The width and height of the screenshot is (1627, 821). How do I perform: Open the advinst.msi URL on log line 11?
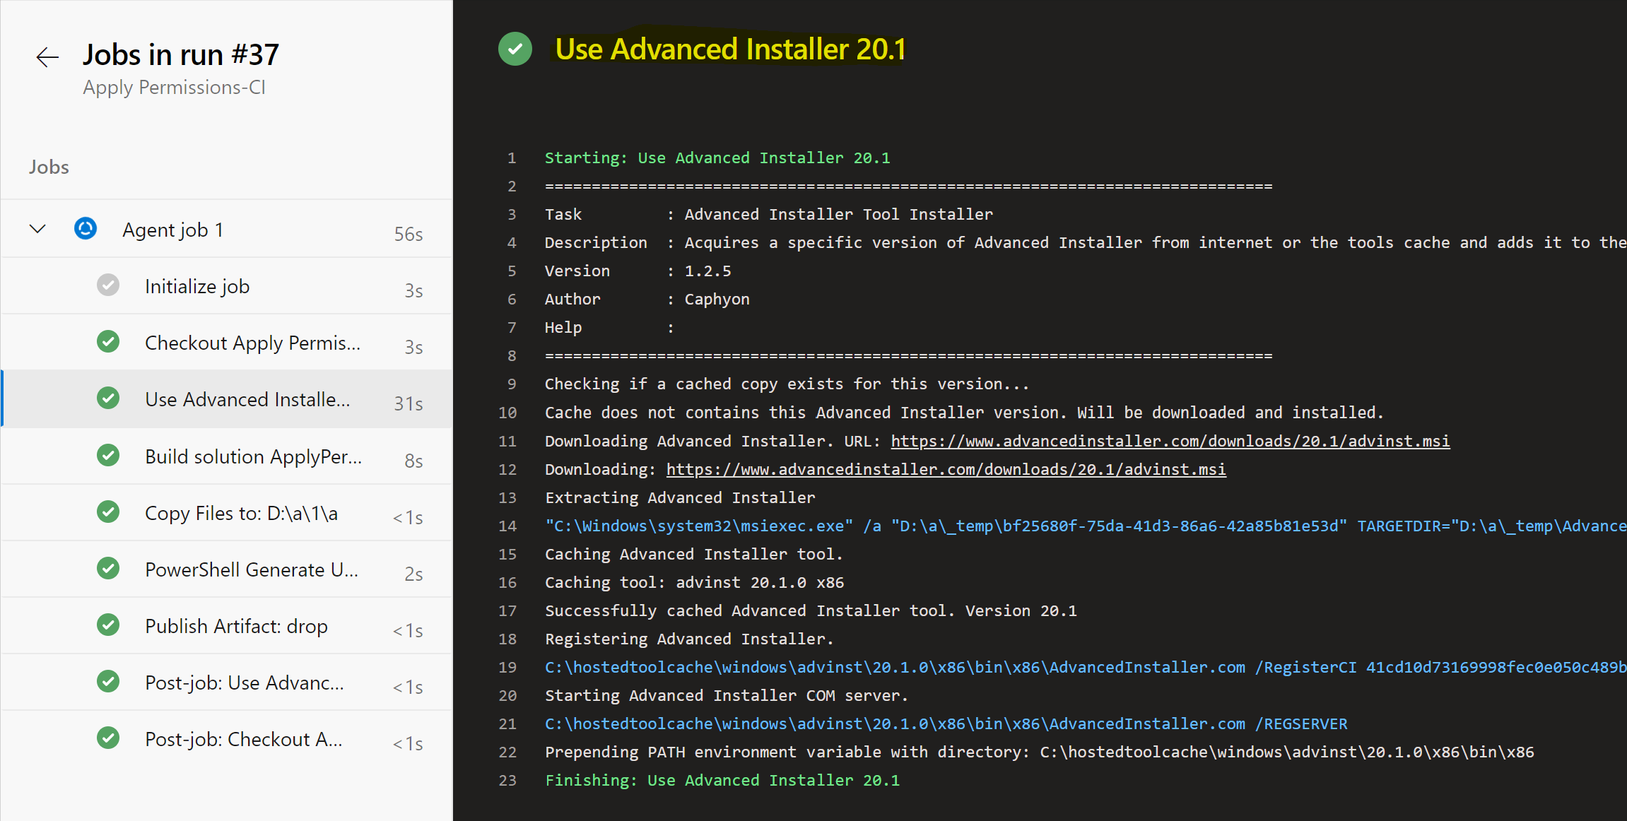point(1170,441)
